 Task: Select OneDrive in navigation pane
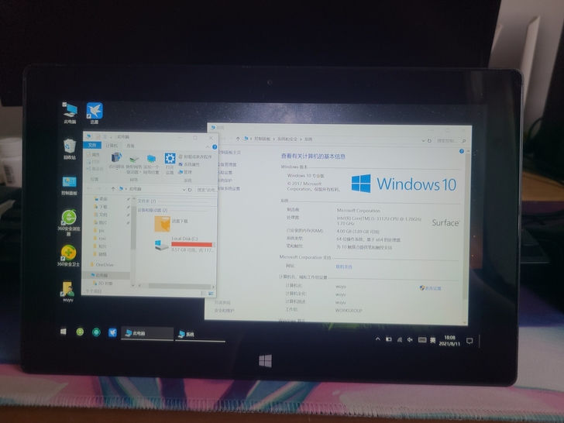click(x=102, y=265)
